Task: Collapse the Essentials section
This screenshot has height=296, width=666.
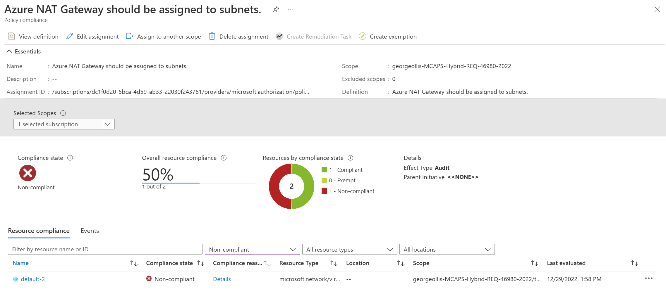Action: pos(9,51)
